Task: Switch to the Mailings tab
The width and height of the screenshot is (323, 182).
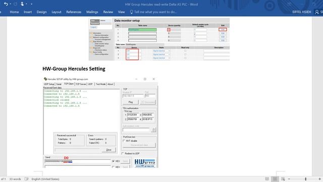Action: pyautogui.click(x=92, y=12)
